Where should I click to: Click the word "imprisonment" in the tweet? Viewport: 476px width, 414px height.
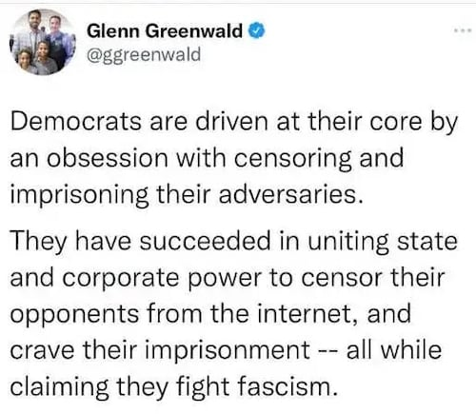click(228, 350)
